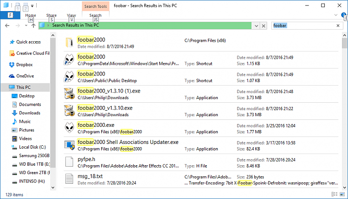Screen dimensions: 348x199
Task: Click the Dropbox icon in the sidebar
Action: [12, 65]
